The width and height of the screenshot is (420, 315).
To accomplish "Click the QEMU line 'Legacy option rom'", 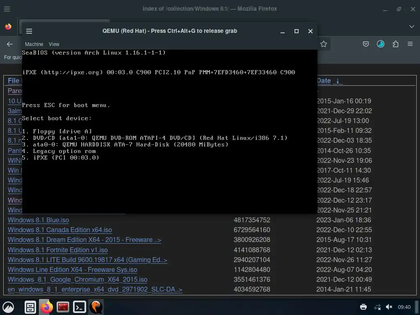I will (59, 151).
